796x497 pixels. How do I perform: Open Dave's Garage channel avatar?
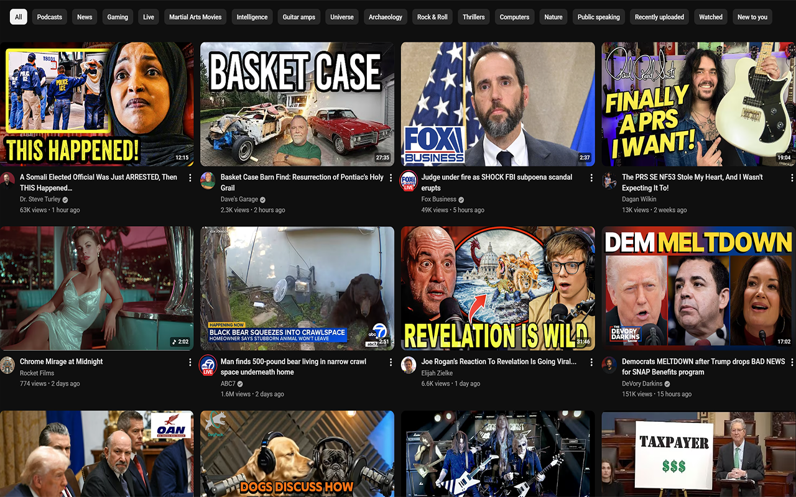tap(208, 180)
